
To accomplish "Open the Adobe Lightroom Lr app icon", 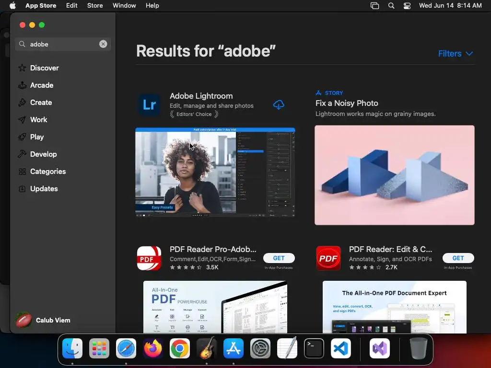I will pos(149,104).
